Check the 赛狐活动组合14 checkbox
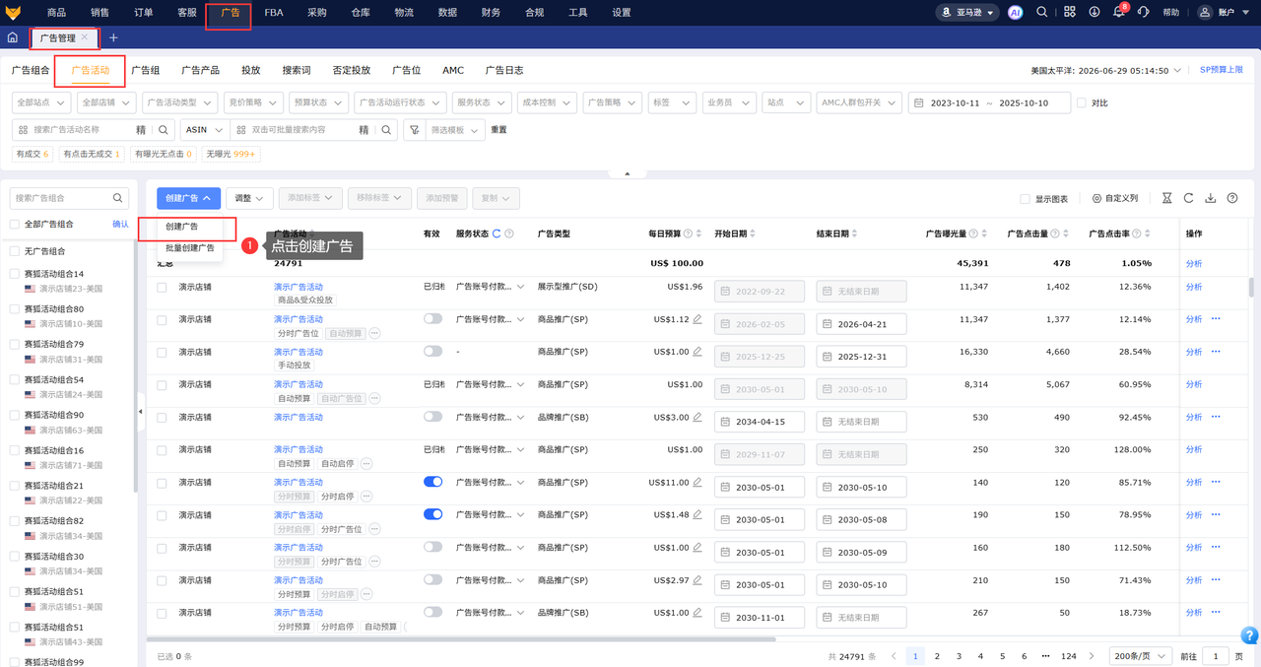 (14, 274)
